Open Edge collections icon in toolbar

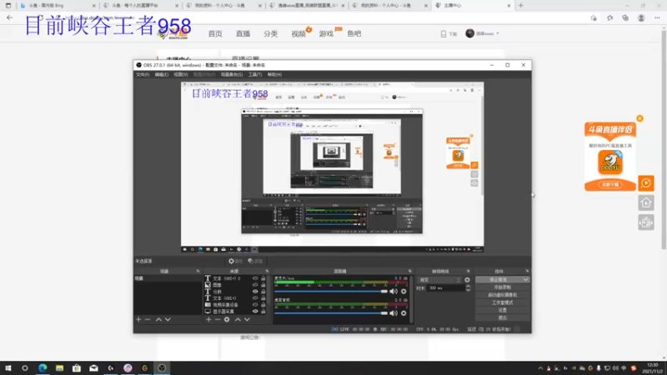click(624, 17)
